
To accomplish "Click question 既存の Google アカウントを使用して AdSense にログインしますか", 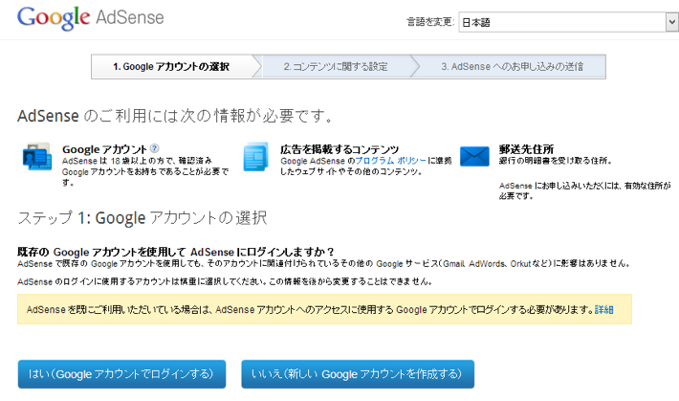I will [176, 252].
